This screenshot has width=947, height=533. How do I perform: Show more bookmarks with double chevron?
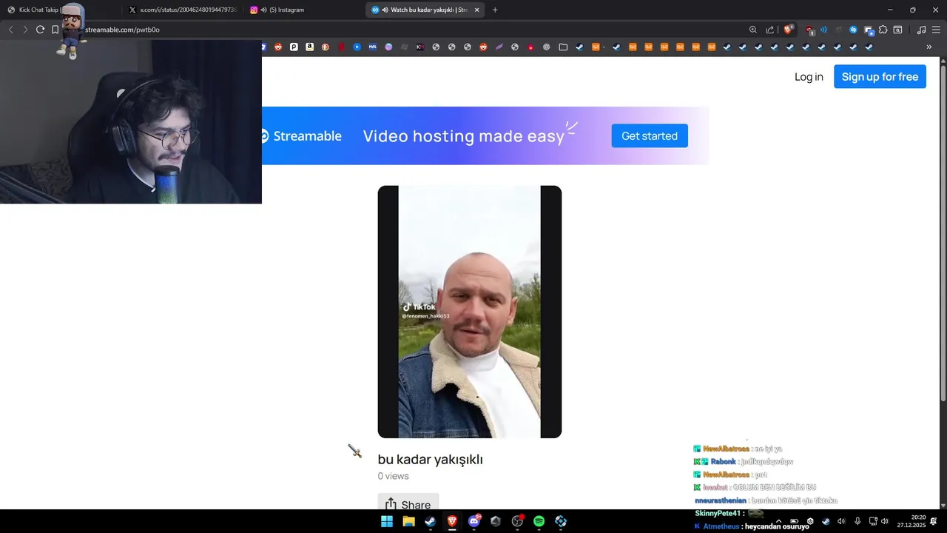point(929,47)
